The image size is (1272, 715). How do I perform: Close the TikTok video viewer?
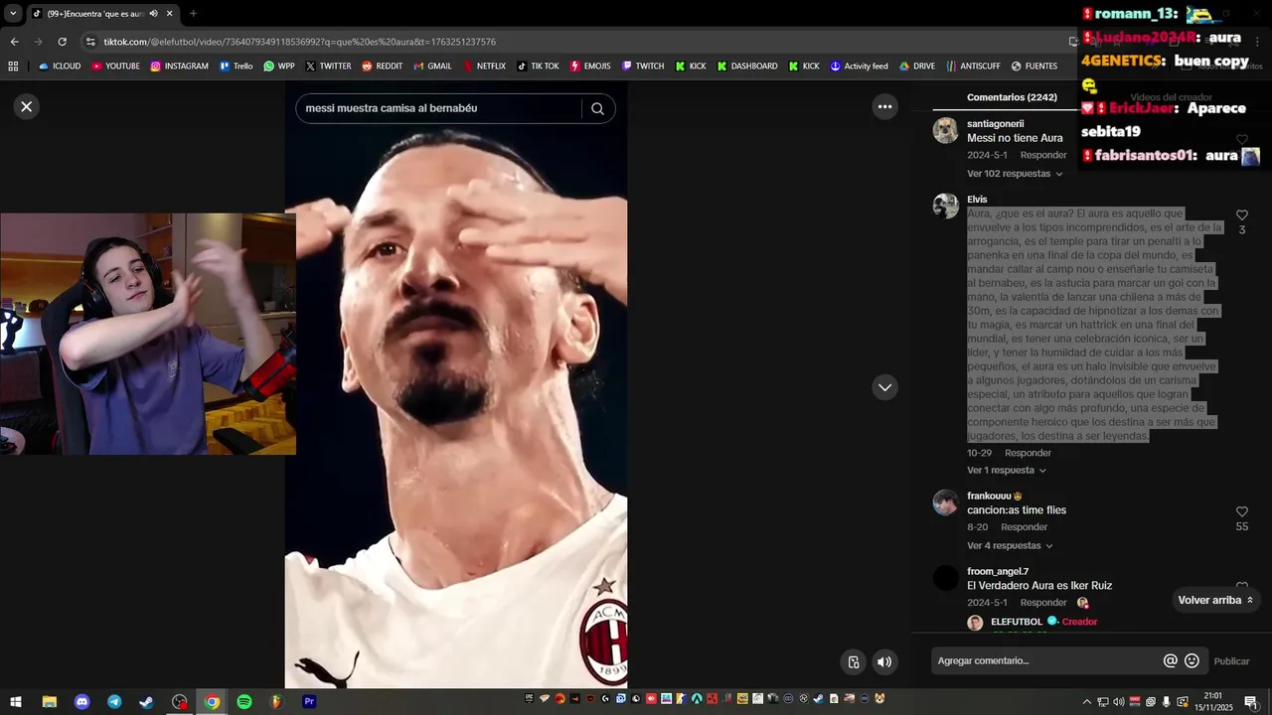[x=27, y=106]
